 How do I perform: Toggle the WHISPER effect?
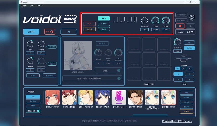click(52, 47)
